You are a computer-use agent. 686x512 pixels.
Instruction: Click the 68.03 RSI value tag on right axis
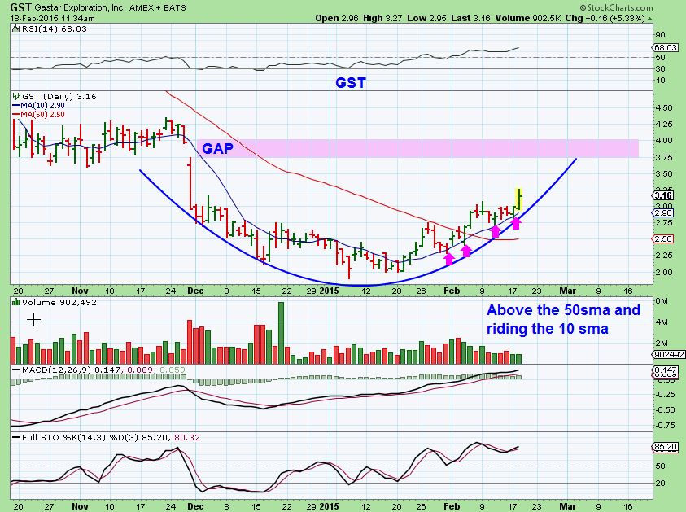tap(666, 47)
